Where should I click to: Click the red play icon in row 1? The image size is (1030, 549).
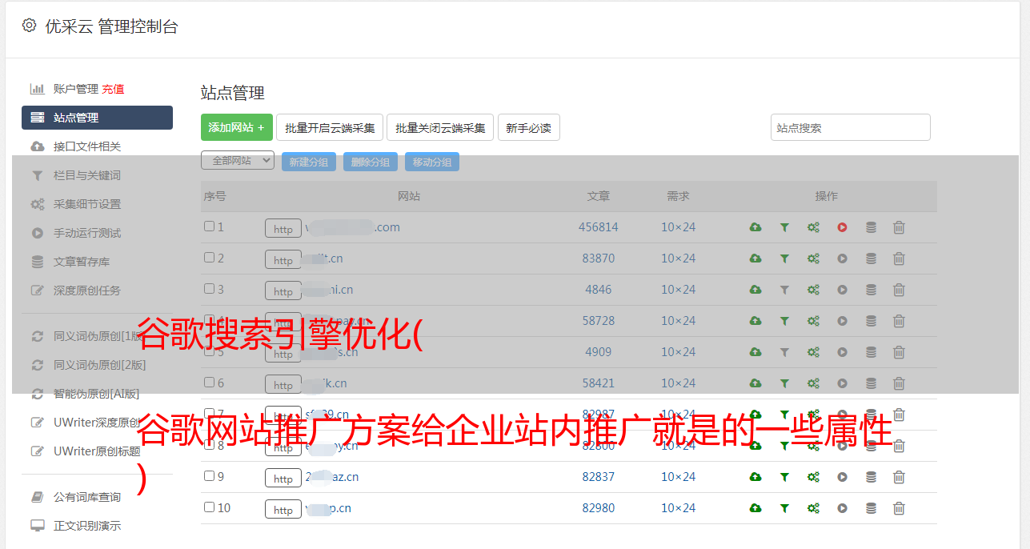coord(842,227)
